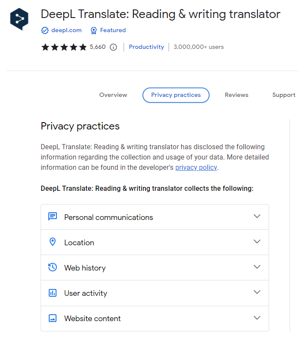The image size is (299, 343).
Task: Click the 'collects the following' bold heading
Action: (147, 188)
